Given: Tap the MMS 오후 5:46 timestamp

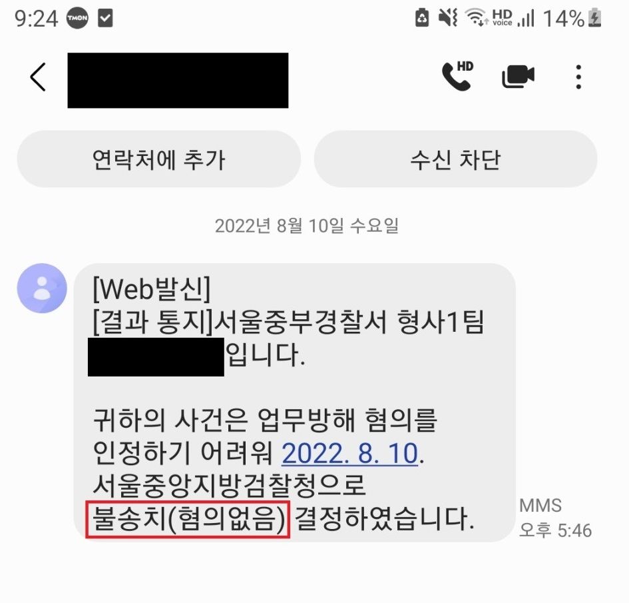Looking at the screenshot, I should (x=555, y=518).
